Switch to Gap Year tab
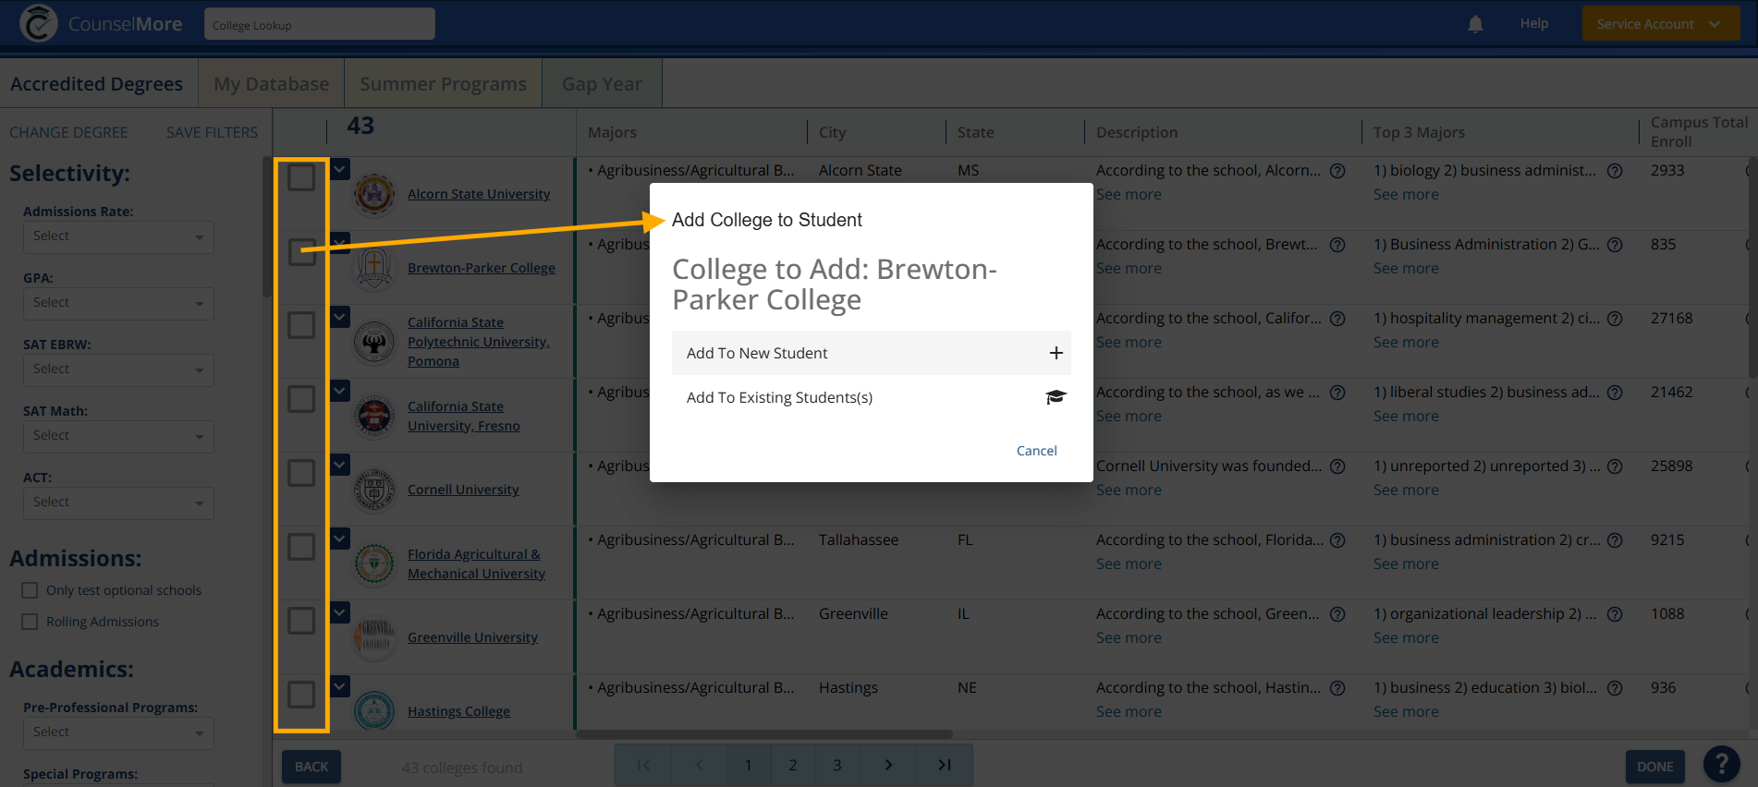The image size is (1758, 787). (x=602, y=84)
